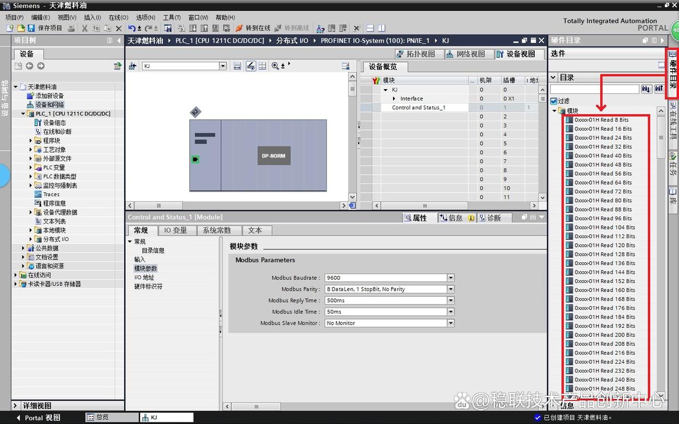Select the 0xxxx-01H Read 8 Bits module
Screen dimensions: 679x424
[601, 120]
